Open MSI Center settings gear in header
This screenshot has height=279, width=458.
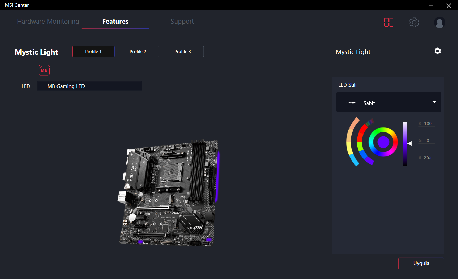click(414, 23)
